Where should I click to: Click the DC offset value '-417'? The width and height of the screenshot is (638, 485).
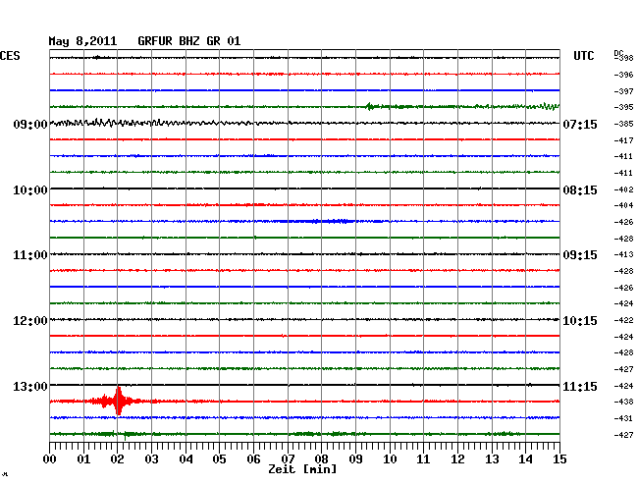coord(623,140)
